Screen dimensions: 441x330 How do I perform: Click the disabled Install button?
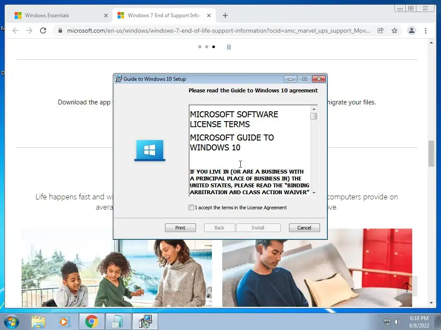point(258,228)
